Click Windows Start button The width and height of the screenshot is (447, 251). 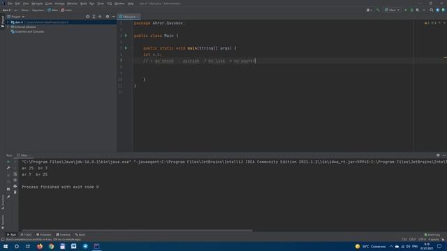6,246
